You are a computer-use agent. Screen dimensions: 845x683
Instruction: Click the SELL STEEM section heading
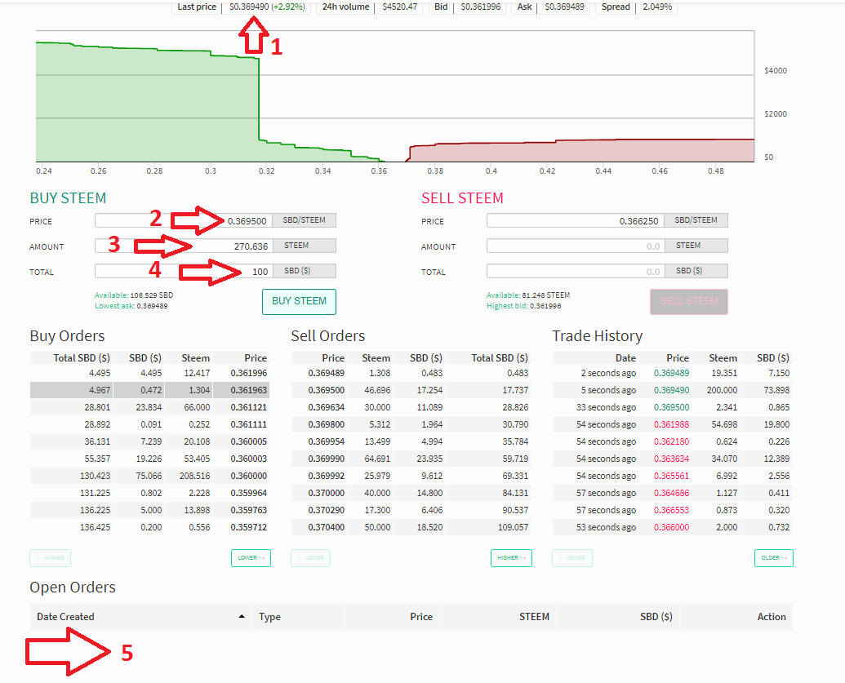(462, 198)
